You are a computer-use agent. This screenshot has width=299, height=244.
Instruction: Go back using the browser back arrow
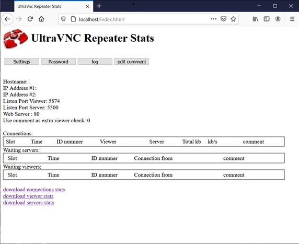tap(7, 19)
